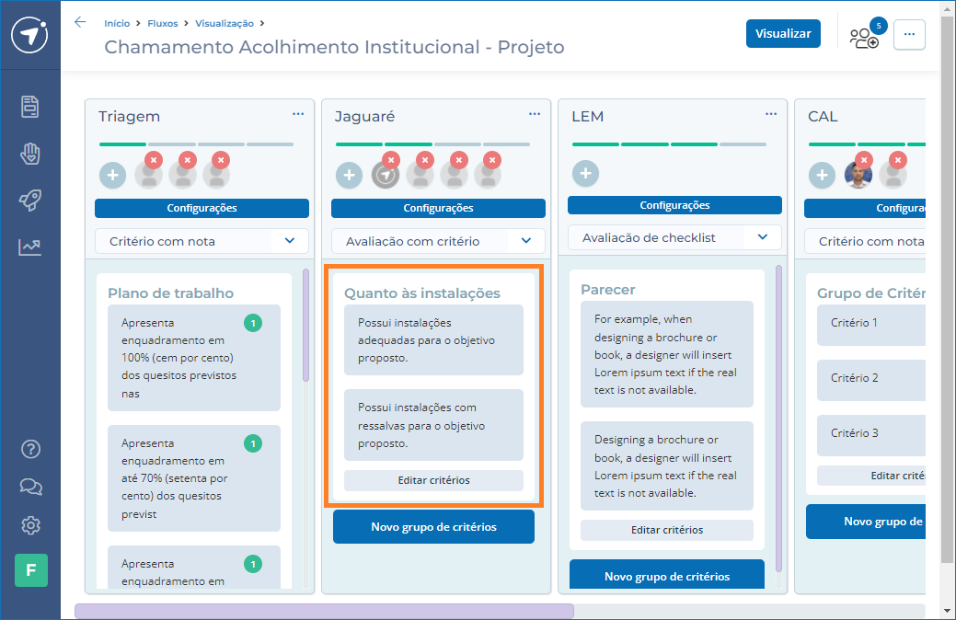
Task: Go to Visualização breadcrumb
Action: click(225, 23)
